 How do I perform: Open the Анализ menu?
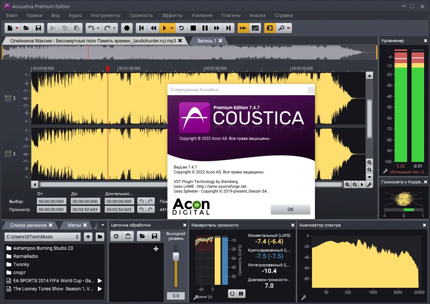tap(257, 15)
